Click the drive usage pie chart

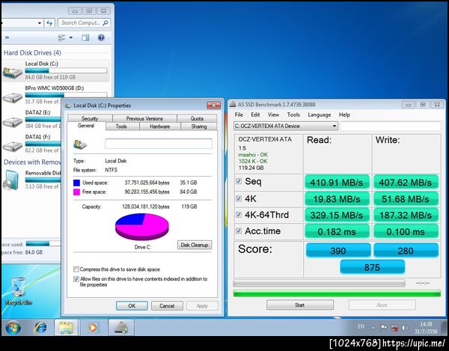142,227
